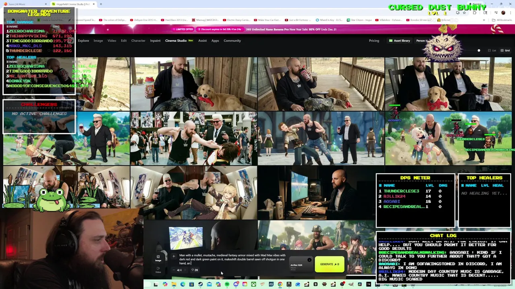Open Spotify from taskbar
This screenshot has width=515, height=289.
[227, 284]
